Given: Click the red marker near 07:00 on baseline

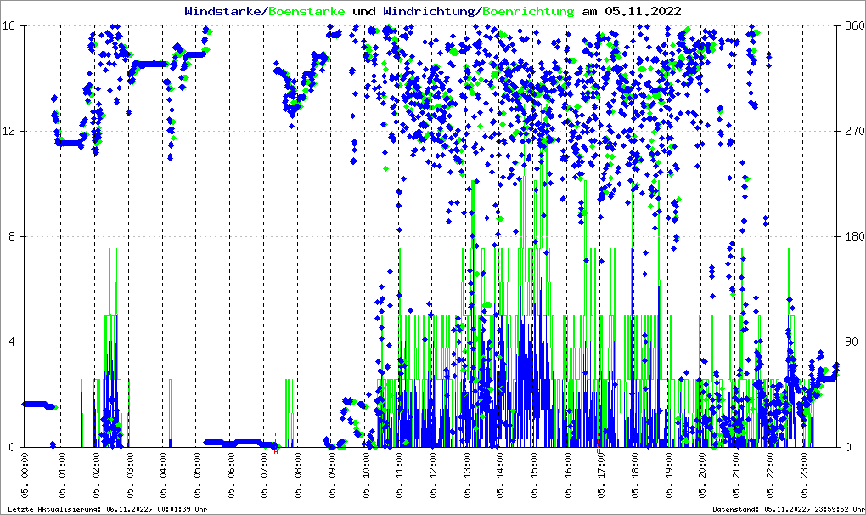Looking at the screenshot, I should tap(276, 444).
